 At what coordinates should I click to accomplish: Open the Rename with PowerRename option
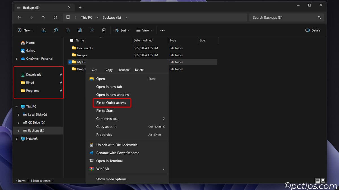pos(118,153)
